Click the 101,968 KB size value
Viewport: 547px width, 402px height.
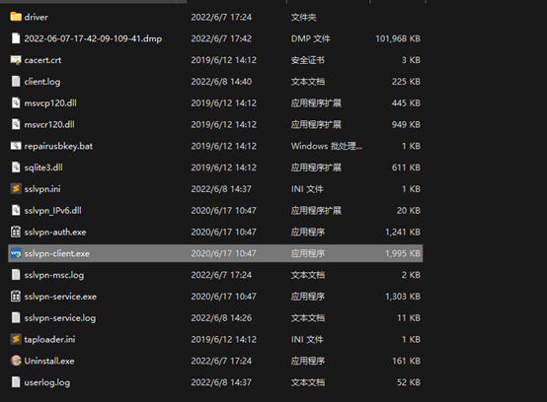point(398,38)
